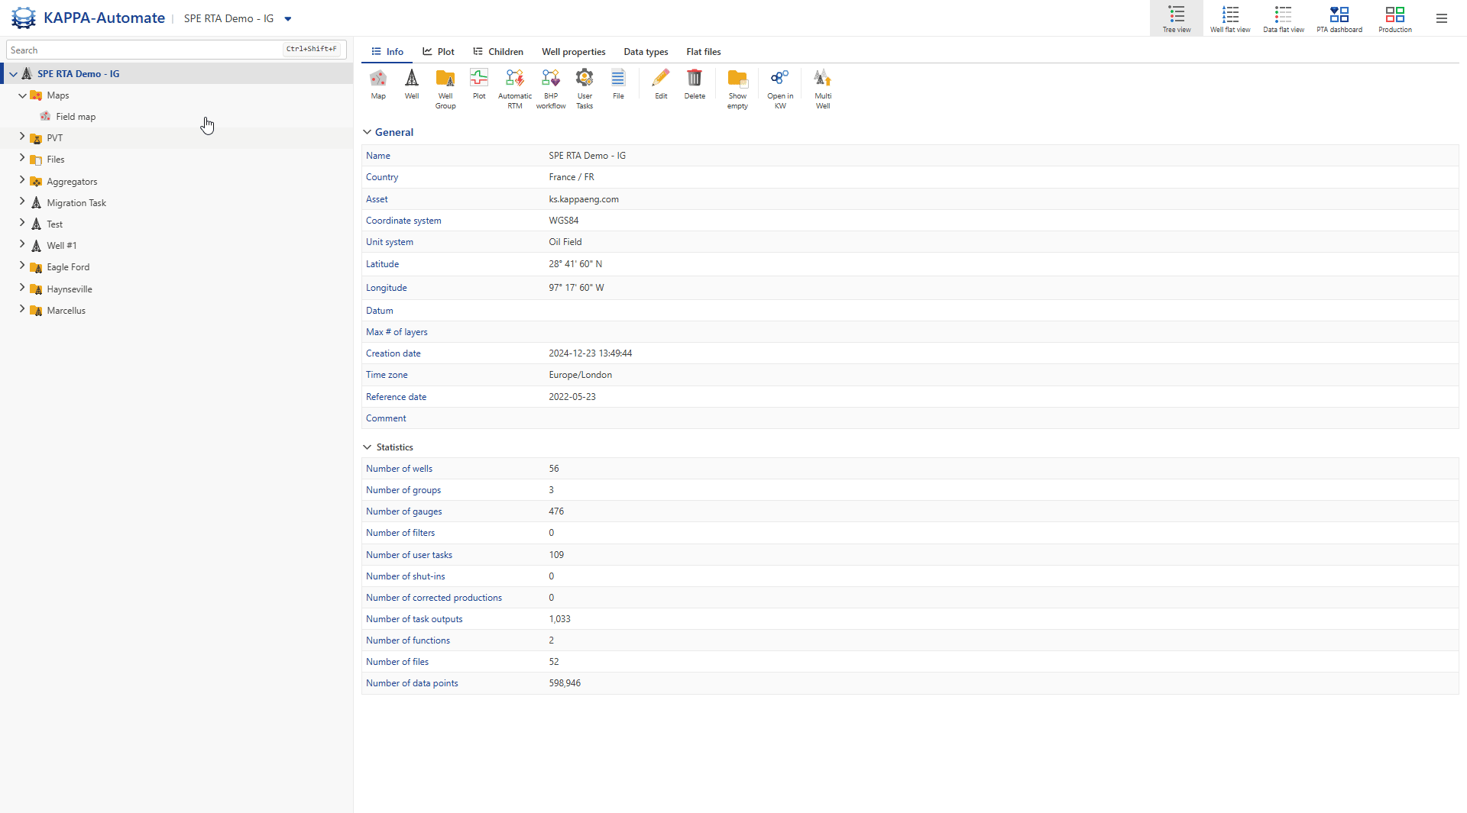1467x813 pixels.
Task: Open the Well properties tab
Action: 574,52
